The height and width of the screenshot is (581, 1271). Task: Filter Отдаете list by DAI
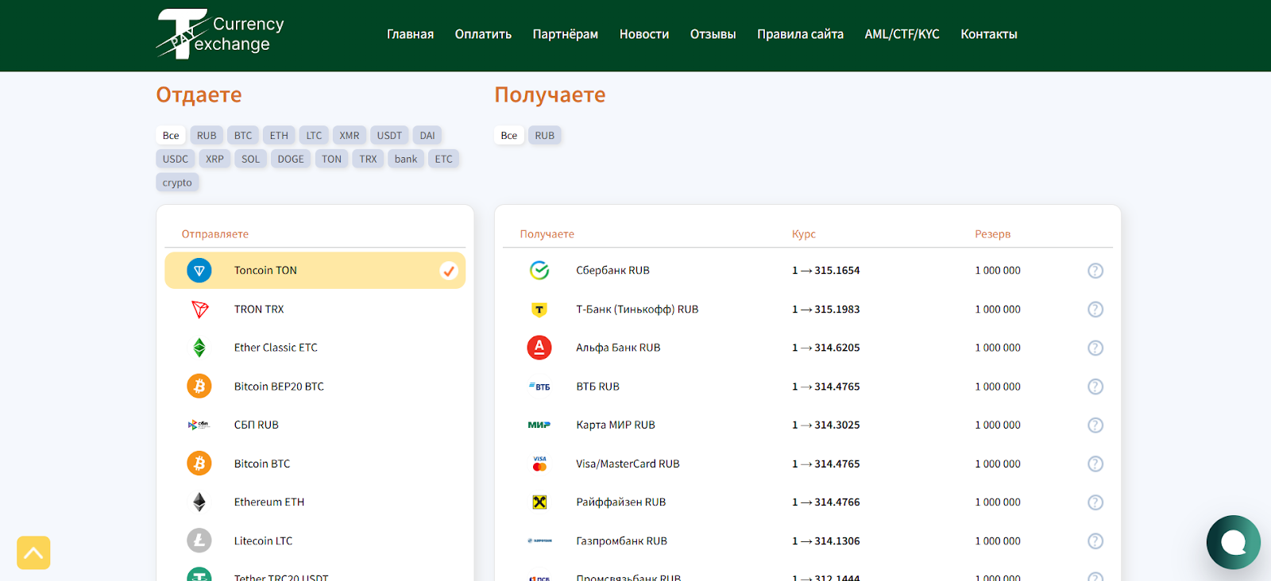click(427, 136)
